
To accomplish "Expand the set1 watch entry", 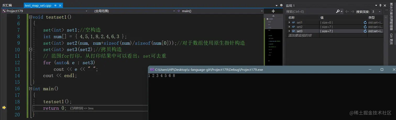I will [289, 23].
